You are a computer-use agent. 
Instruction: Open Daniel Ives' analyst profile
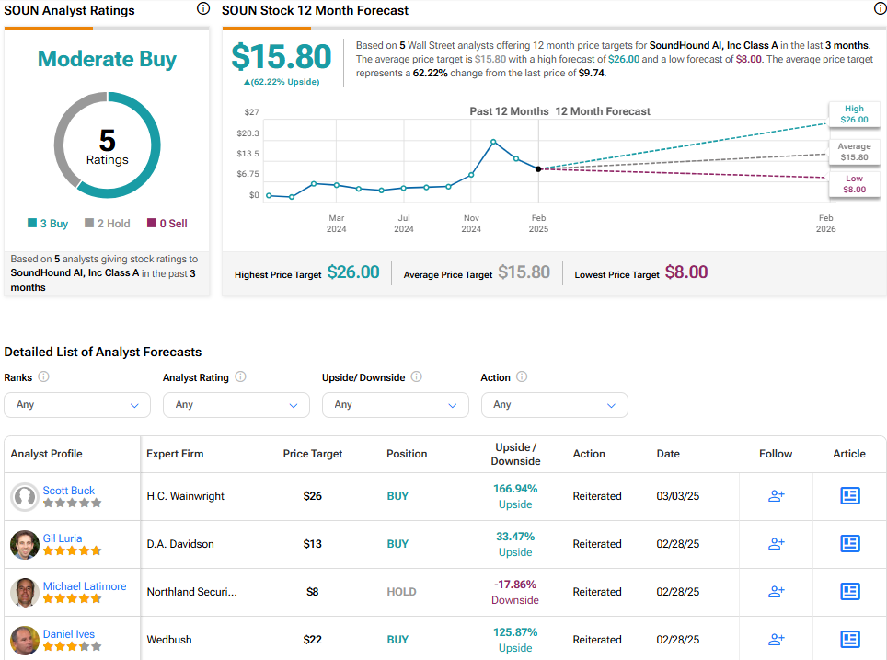pyautogui.click(x=68, y=634)
